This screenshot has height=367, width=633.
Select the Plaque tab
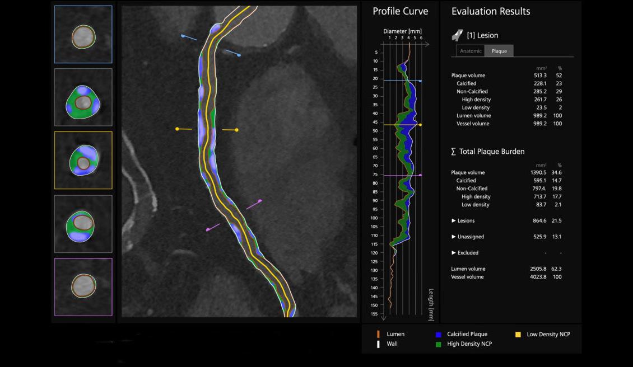(499, 51)
